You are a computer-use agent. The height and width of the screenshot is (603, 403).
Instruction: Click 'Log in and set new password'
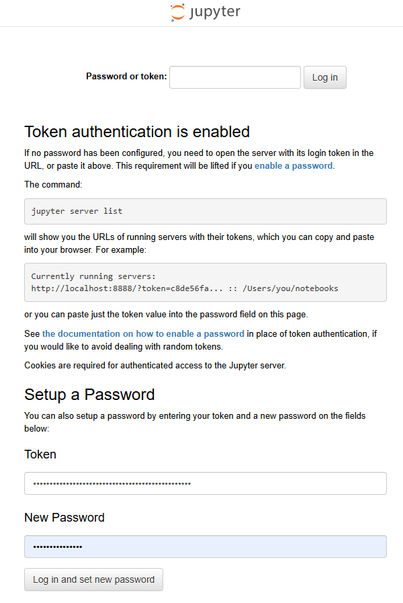coord(93,579)
